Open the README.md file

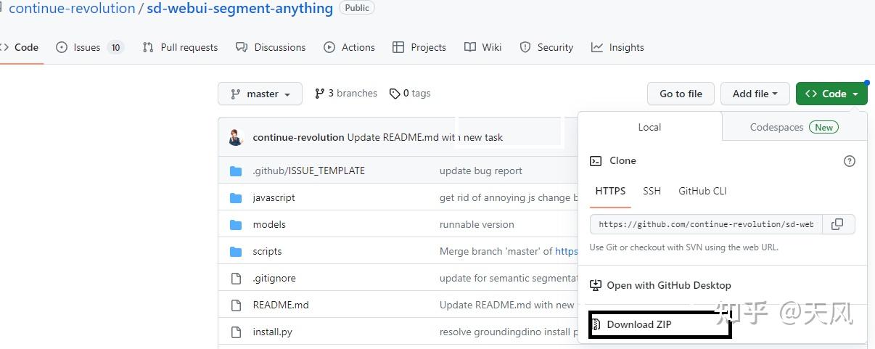(281, 305)
